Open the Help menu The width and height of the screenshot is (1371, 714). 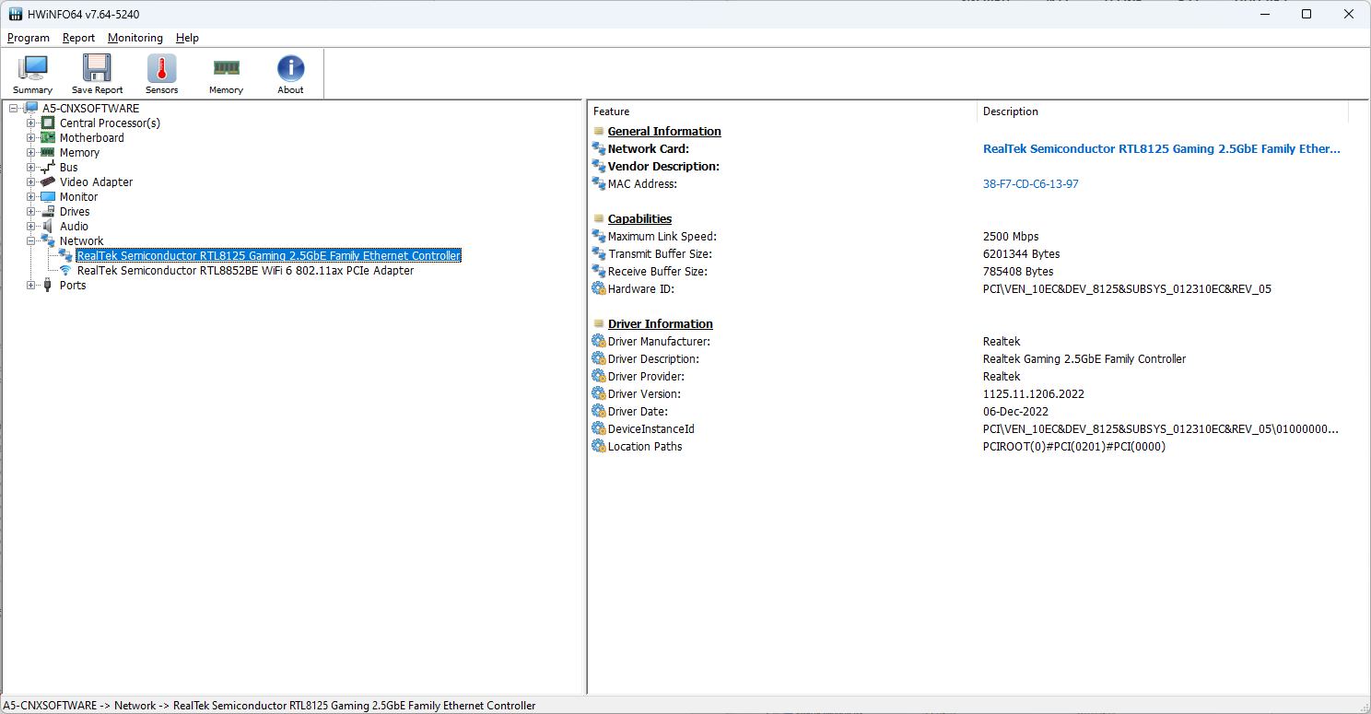(187, 38)
